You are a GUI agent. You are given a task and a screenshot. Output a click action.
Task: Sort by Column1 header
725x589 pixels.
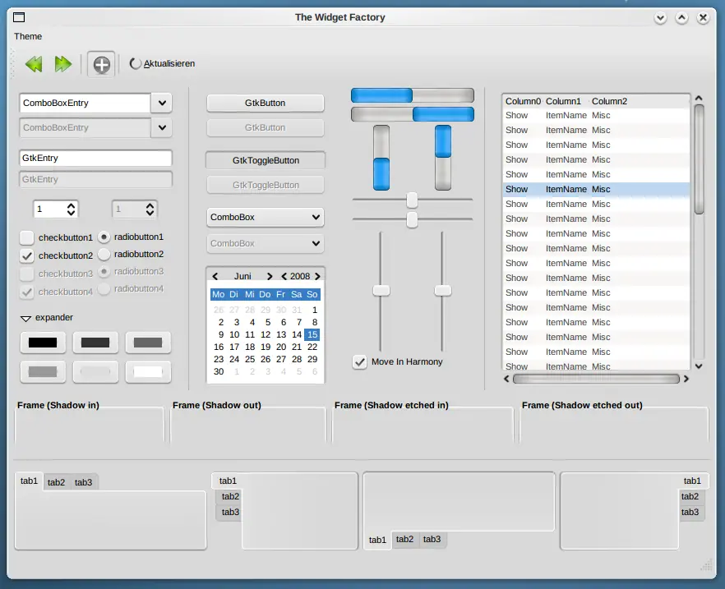(x=564, y=101)
